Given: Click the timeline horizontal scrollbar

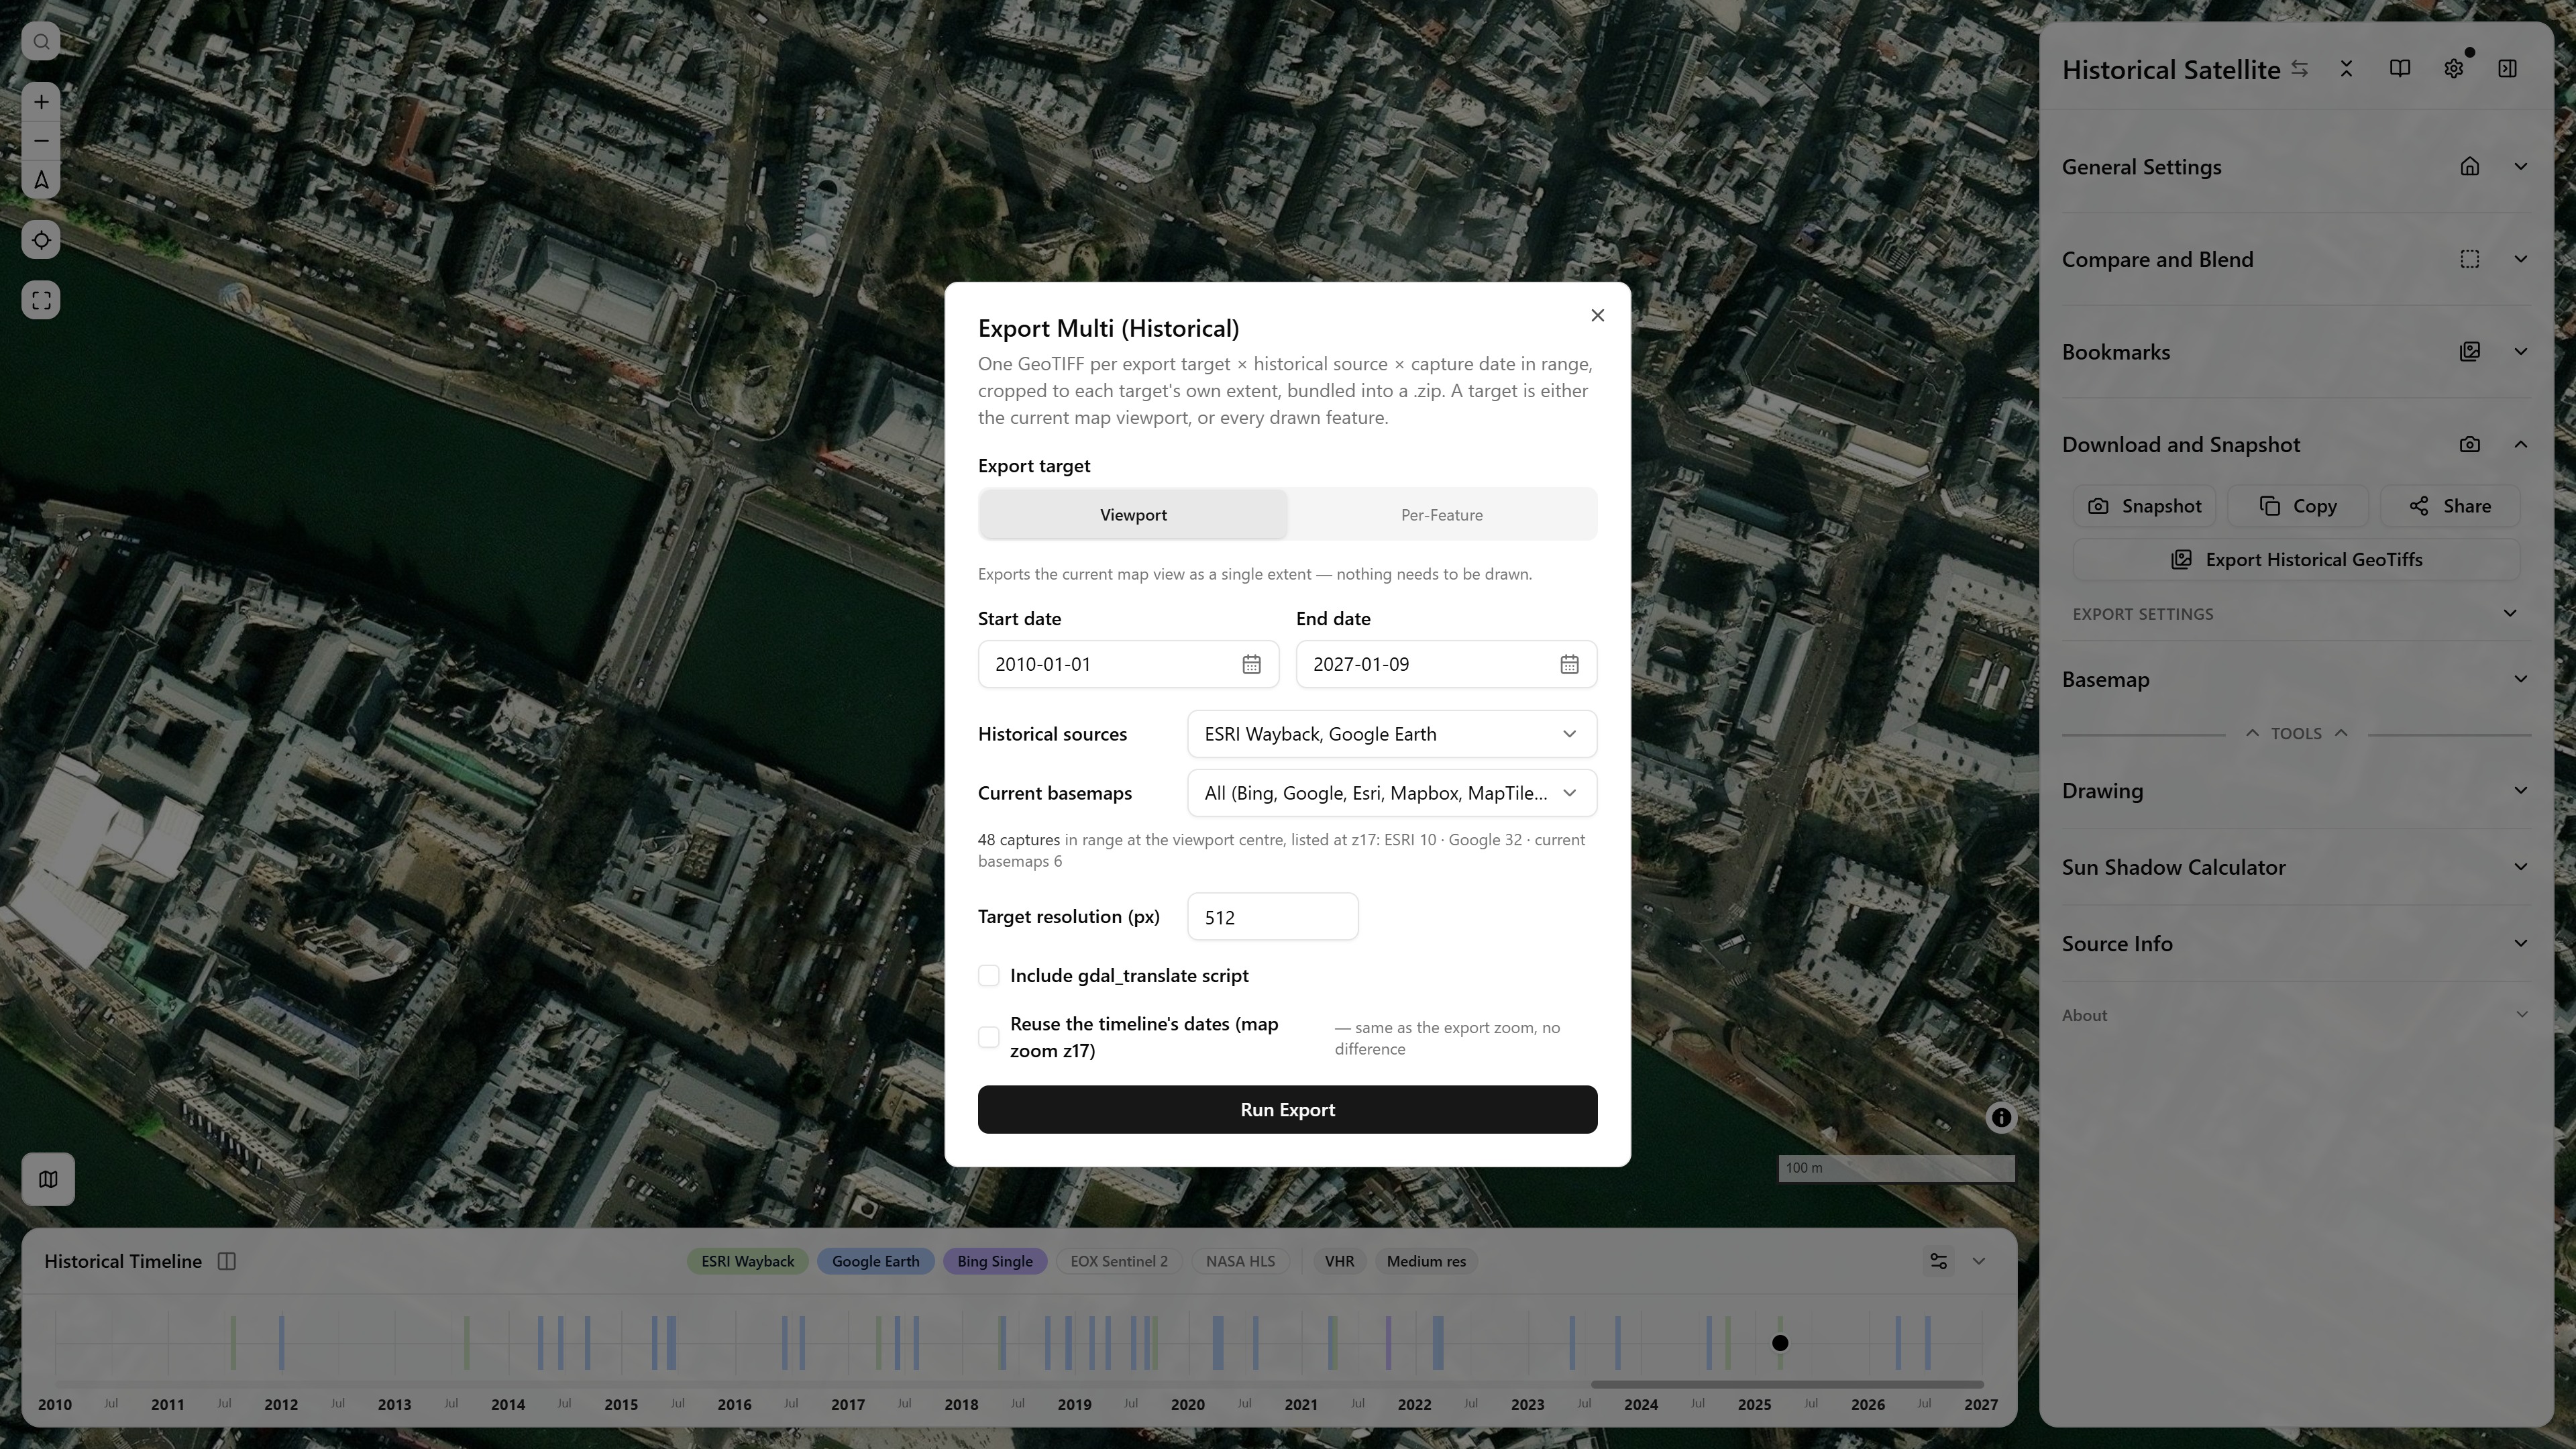Looking at the screenshot, I should tap(1787, 1385).
